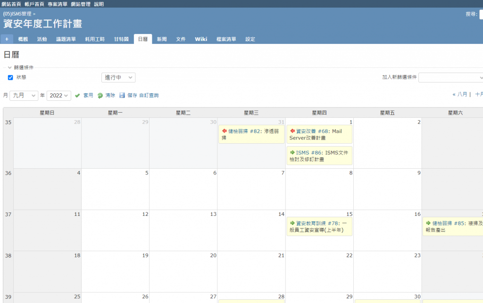Click the 搜尋 search input field
The width and height of the screenshot is (483, 303).
click(x=481, y=15)
